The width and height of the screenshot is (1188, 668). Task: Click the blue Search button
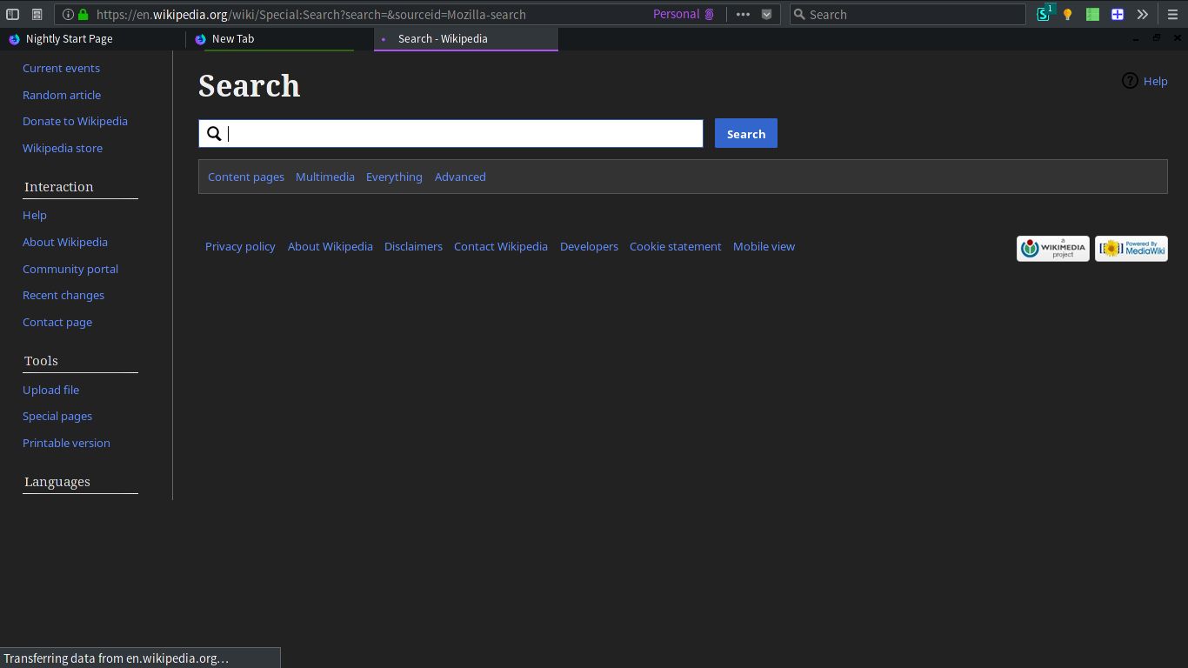[745, 133]
